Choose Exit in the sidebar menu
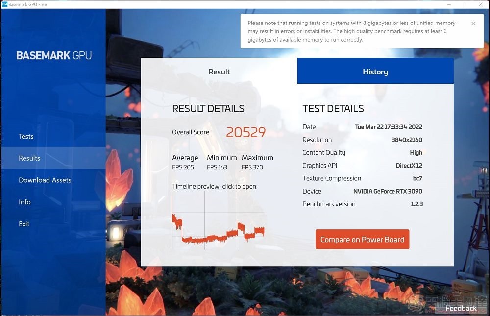 click(24, 224)
